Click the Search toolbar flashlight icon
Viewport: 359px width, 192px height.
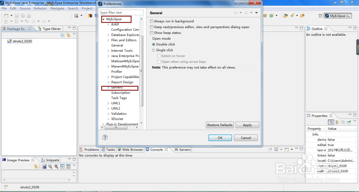pyautogui.click(x=292, y=15)
